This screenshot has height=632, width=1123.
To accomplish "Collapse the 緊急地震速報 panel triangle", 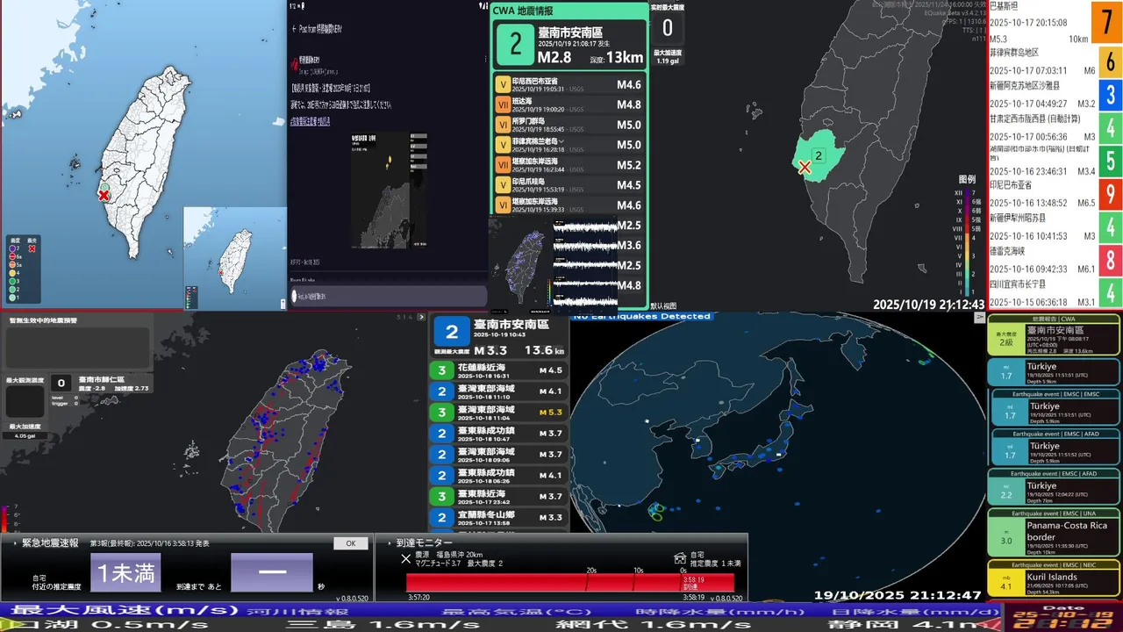I will click(x=16, y=543).
